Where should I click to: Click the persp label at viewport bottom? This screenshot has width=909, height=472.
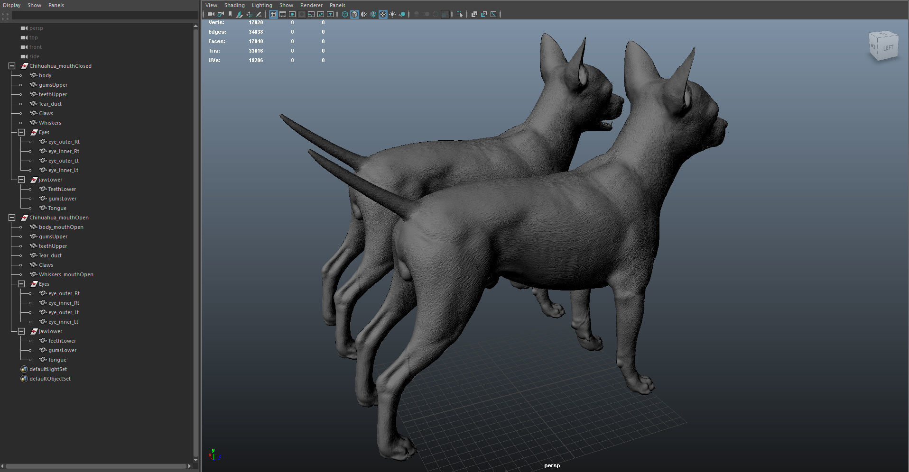(552, 465)
